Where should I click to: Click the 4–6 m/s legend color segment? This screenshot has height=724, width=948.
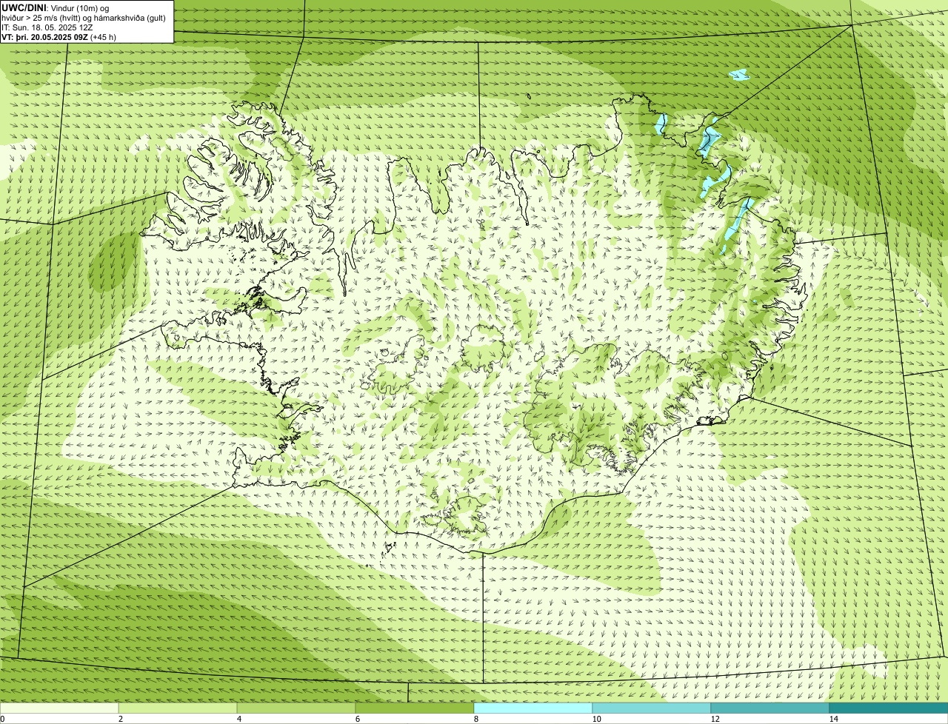coord(296,708)
